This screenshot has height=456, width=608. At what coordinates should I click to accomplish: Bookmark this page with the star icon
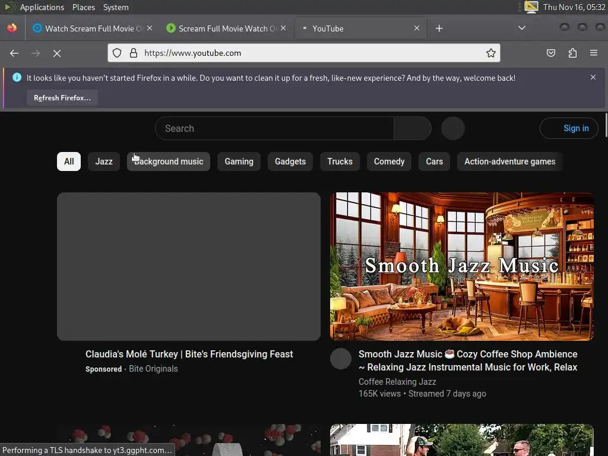pos(491,53)
